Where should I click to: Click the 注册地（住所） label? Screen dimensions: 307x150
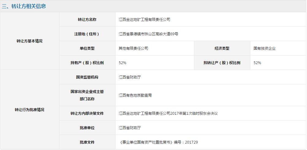(x=87, y=34)
